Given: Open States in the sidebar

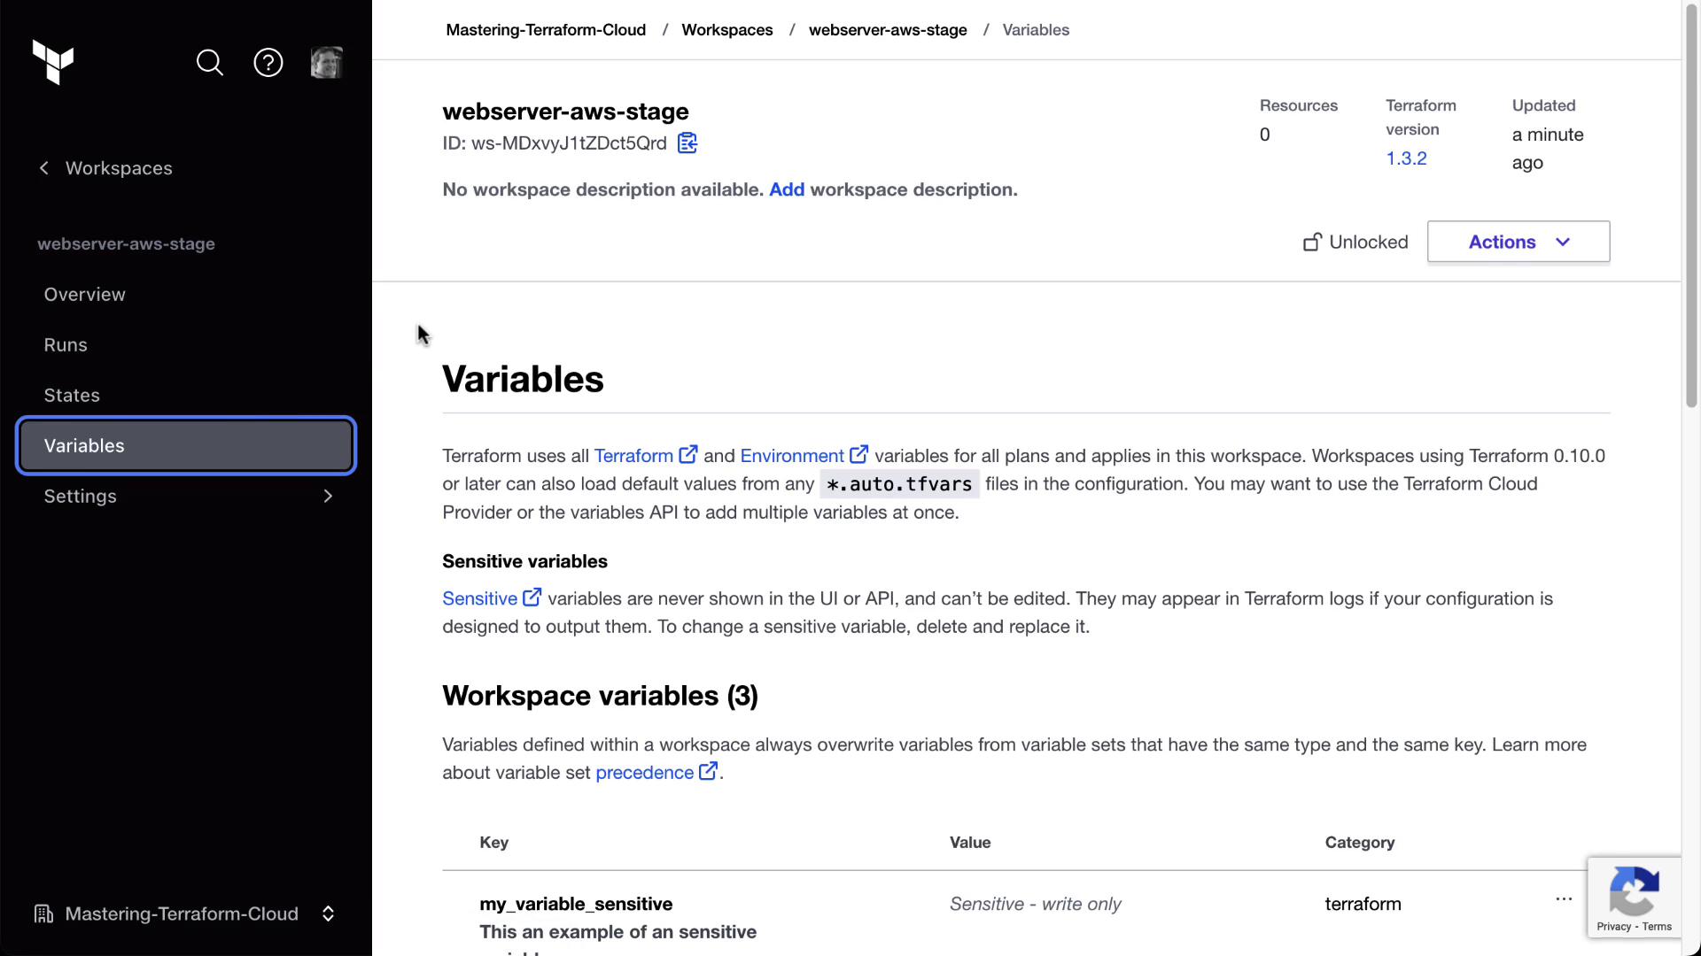Looking at the screenshot, I should 72,396.
